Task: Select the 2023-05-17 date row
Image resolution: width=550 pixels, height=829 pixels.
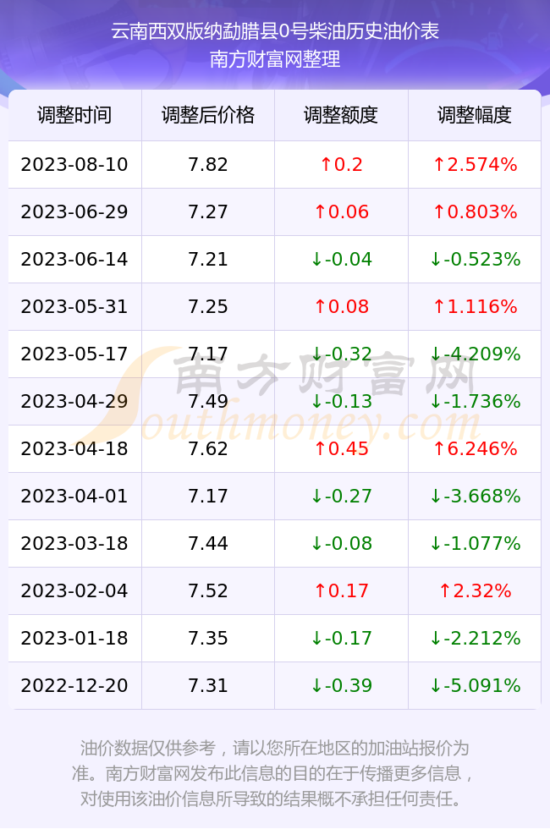Action: (274, 354)
